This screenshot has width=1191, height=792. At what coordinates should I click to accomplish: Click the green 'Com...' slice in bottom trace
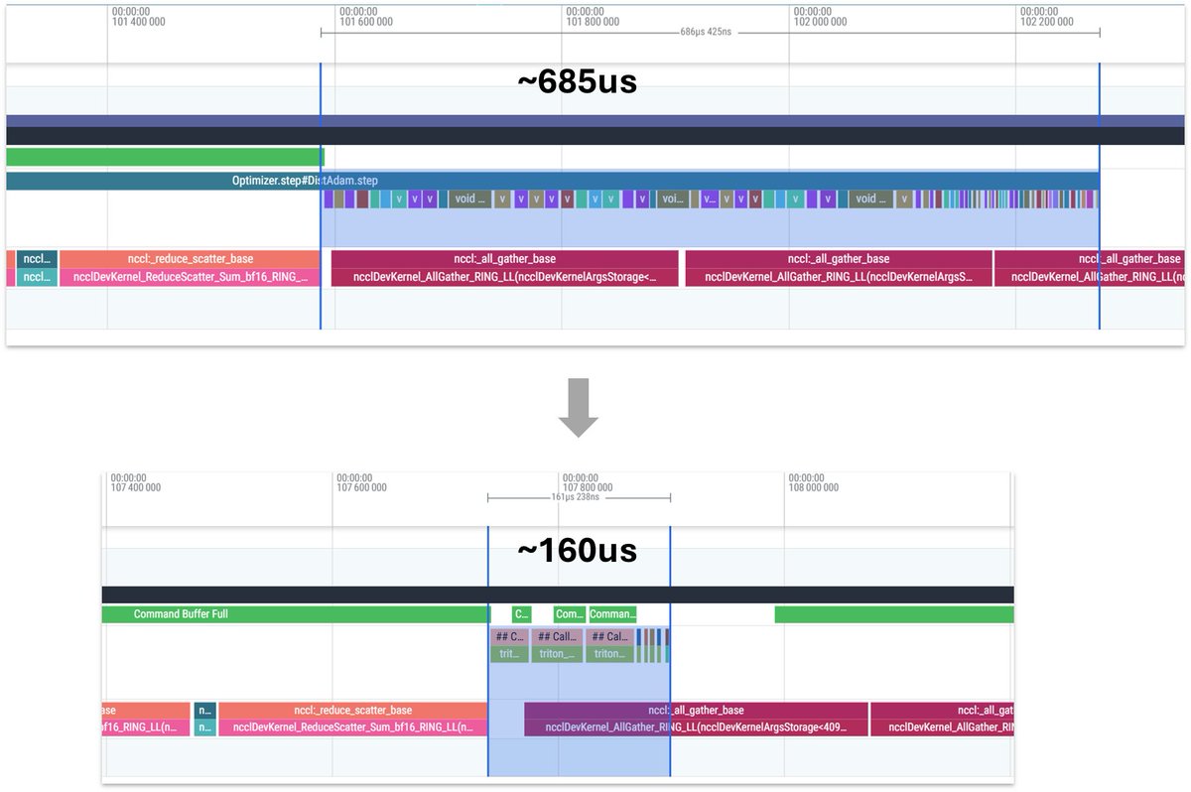pyautogui.click(x=570, y=614)
